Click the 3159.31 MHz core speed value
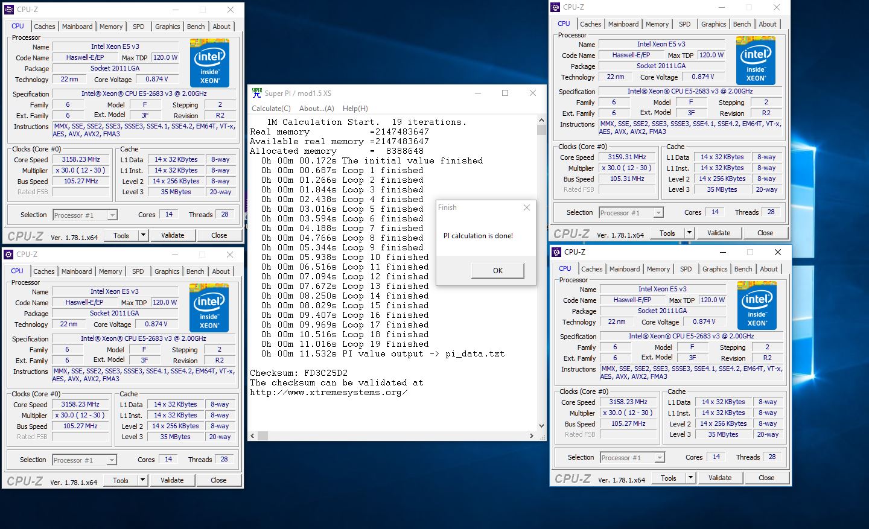 click(627, 157)
